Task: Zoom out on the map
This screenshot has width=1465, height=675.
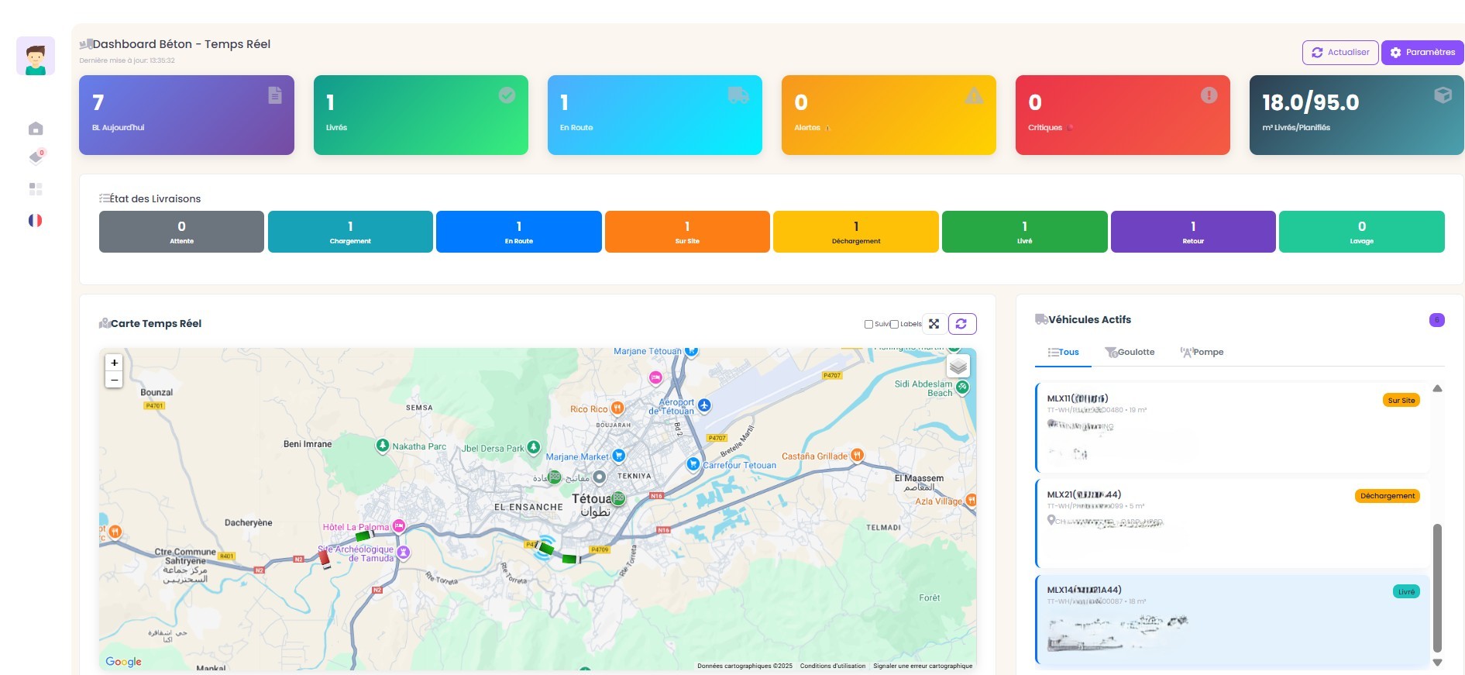Action: pos(114,380)
